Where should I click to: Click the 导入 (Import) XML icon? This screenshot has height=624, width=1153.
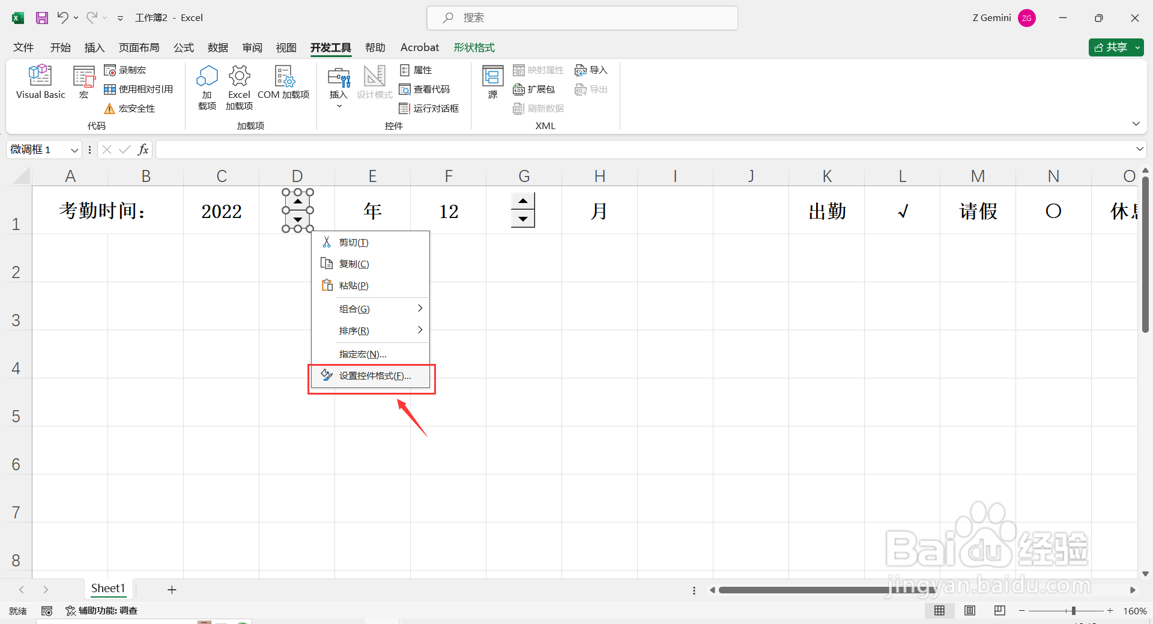point(591,70)
